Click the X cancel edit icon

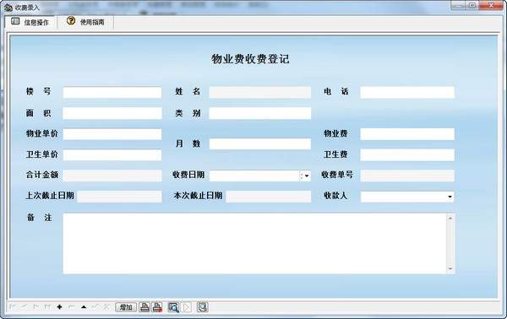click(x=106, y=306)
